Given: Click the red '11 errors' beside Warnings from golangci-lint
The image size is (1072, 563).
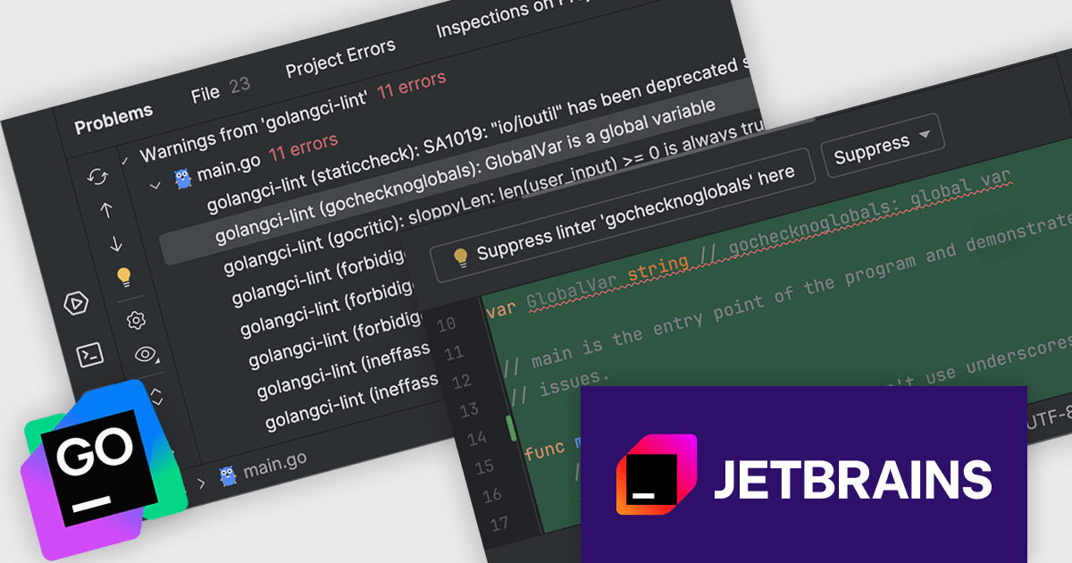Looking at the screenshot, I should click(x=411, y=85).
